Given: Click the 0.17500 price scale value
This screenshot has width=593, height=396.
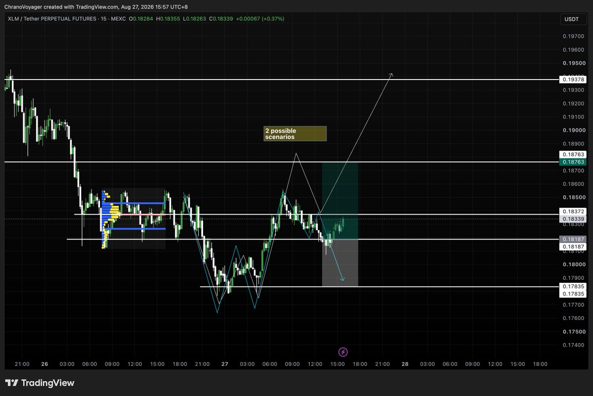Looking at the screenshot, I should coord(573,331).
